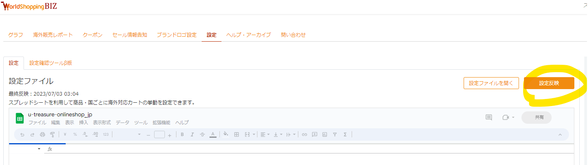588x165 pixels.
Task: Open the fill color paint bucket
Action: coord(226,134)
